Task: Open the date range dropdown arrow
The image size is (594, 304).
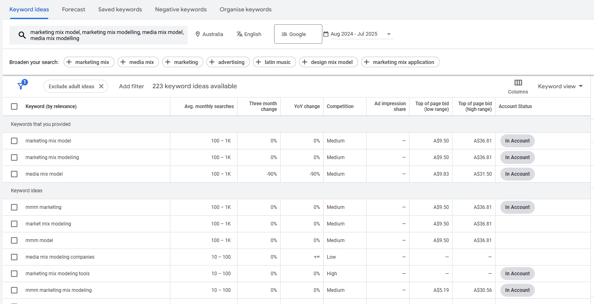Action: click(389, 34)
